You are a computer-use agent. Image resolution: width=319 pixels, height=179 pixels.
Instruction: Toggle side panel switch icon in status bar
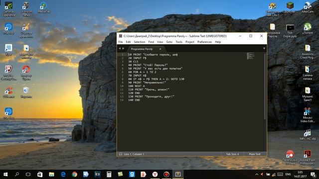click(121, 154)
